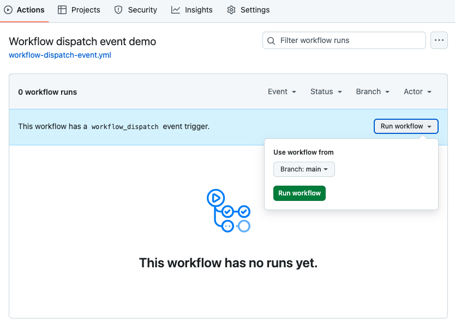Image resolution: width=455 pixels, height=331 pixels.
Task: Click the search magnifier icon in filter box
Action: click(x=271, y=40)
